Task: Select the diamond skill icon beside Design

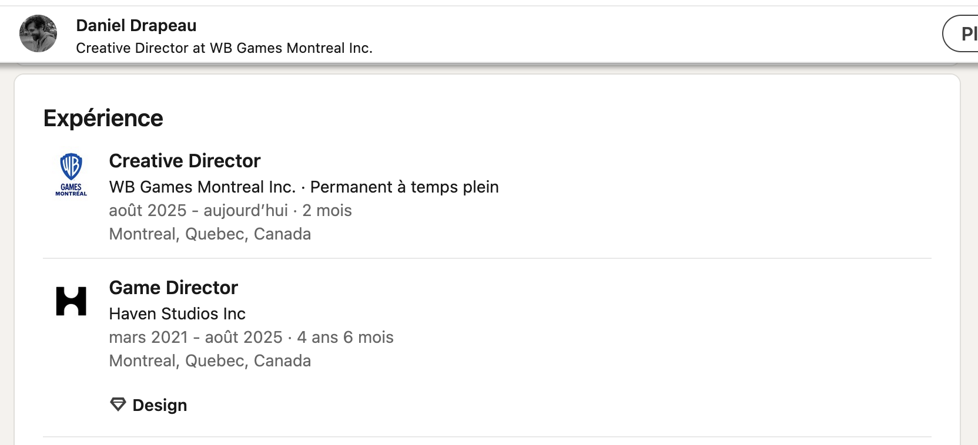Action: click(x=117, y=404)
